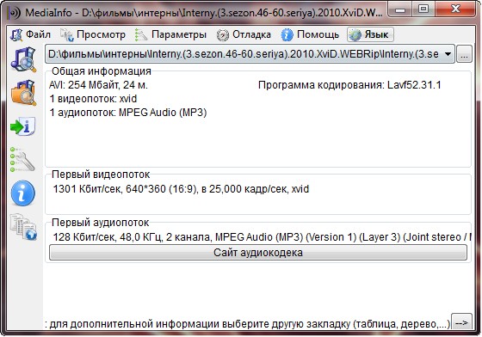This screenshot has width=482, height=337.
Task: Click the 'AVI: 254 Мбайт, 24 м.' text
Action: tap(98, 85)
